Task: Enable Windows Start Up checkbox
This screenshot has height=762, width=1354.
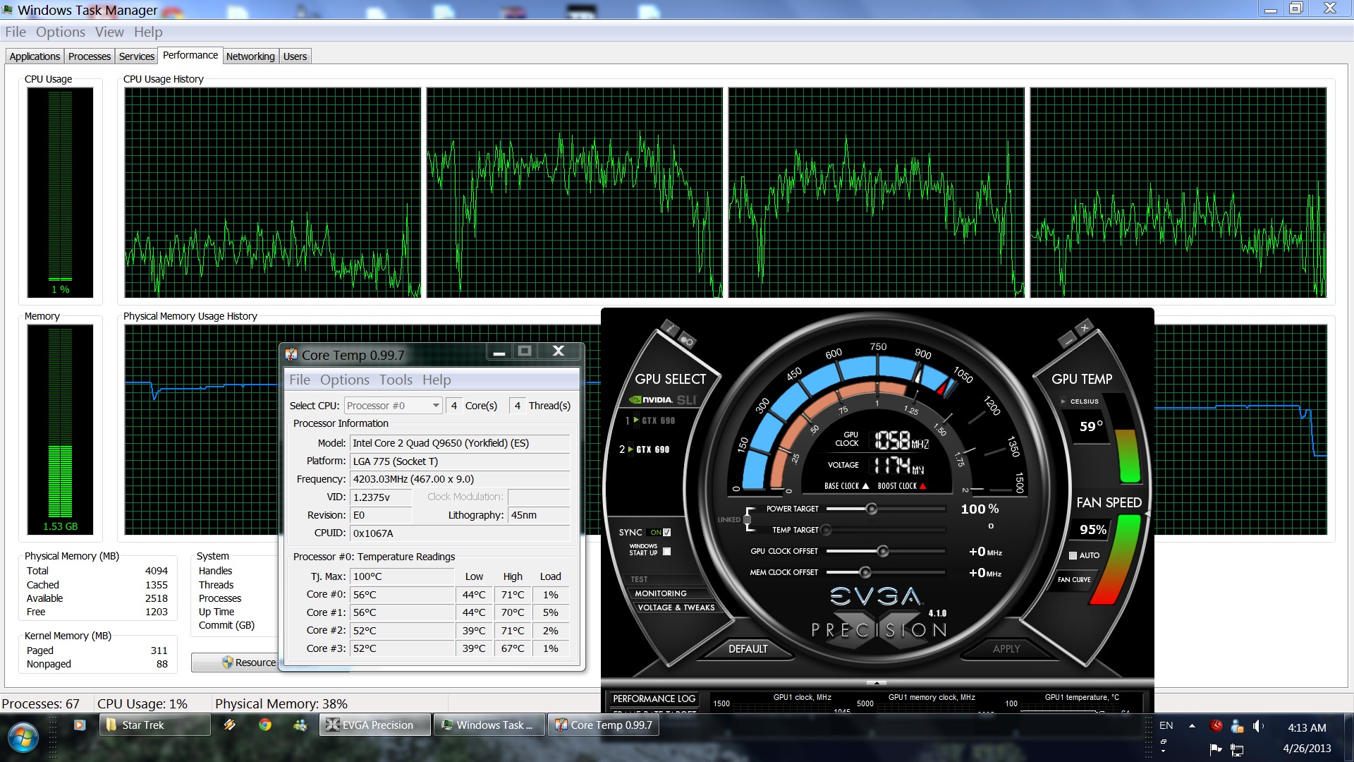Action: (666, 551)
